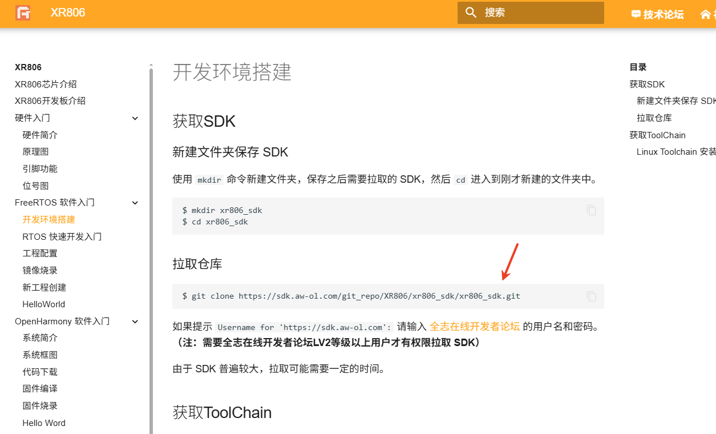Open 位号图 page
Image resolution: width=716 pixels, height=434 pixels.
[x=35, y=186]
